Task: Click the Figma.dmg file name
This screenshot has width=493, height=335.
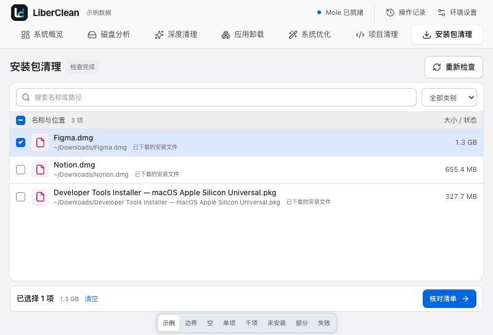Action: coord(73,138)
